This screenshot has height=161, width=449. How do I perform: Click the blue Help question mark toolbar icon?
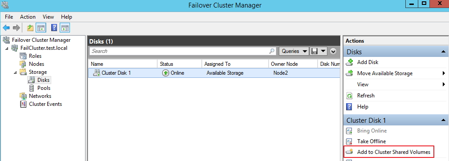coord(54,28)
